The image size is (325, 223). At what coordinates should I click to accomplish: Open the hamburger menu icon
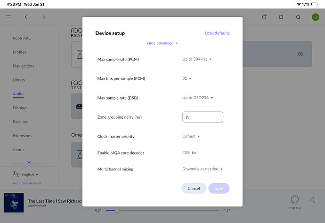coord(8,17)
